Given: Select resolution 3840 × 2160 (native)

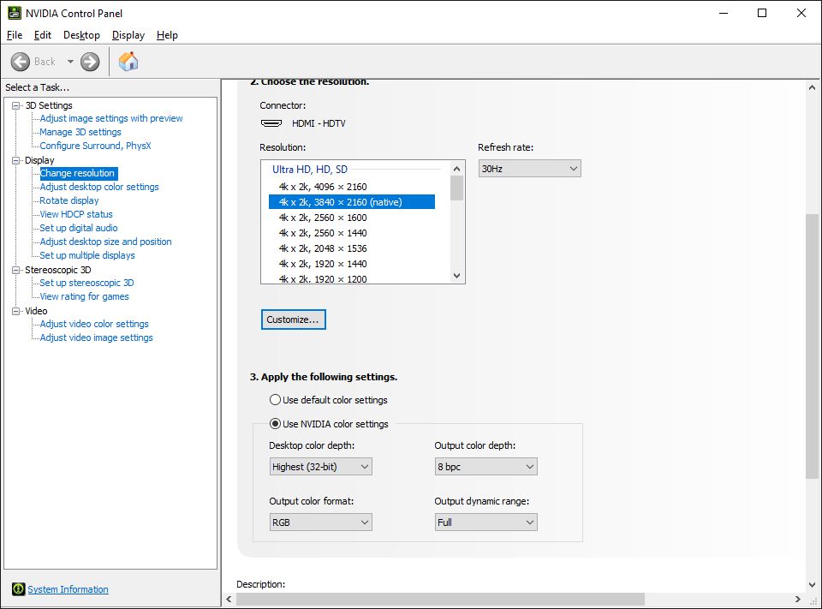Looking at the screenshot, I should pos(351,202).
